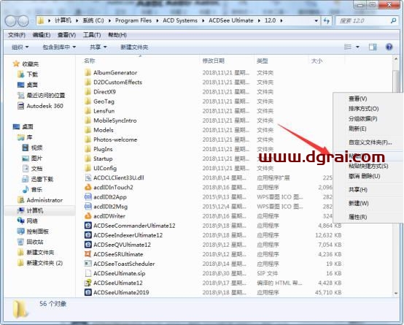Select the acdIDInTouch2 application icon
404x325 pixels.
pos(88,187)
